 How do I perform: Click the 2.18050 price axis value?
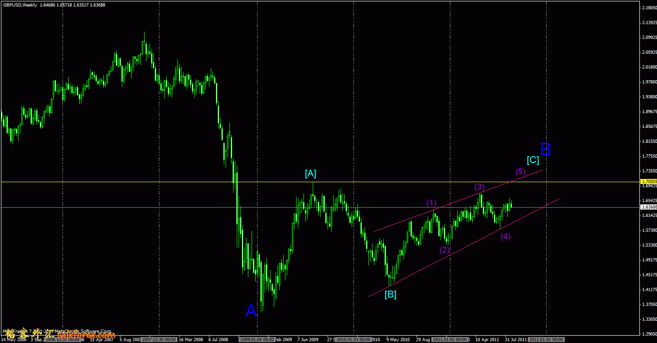point(649,8)
